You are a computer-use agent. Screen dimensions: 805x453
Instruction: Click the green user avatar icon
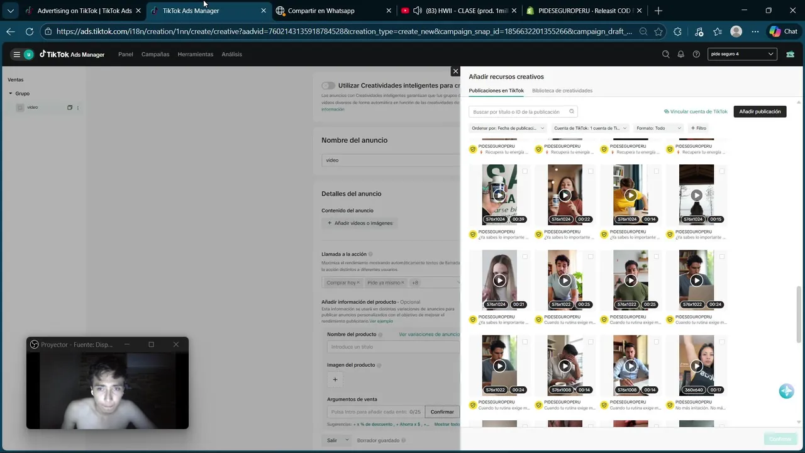(x=28, y=54)
